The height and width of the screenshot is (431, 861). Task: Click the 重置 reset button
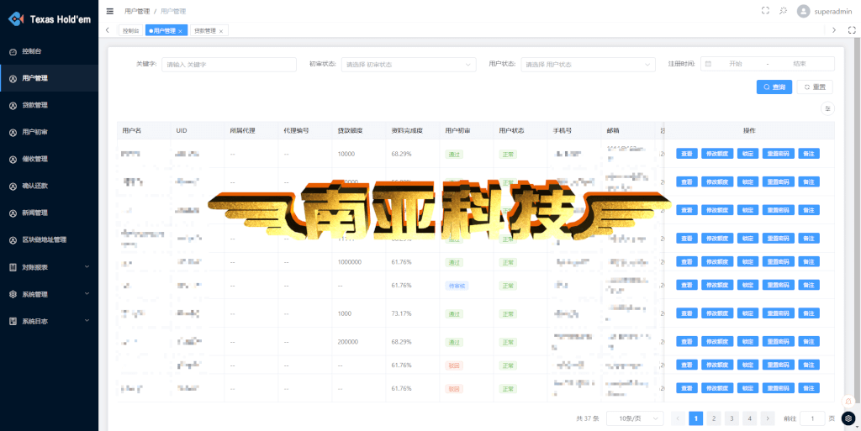814,87
